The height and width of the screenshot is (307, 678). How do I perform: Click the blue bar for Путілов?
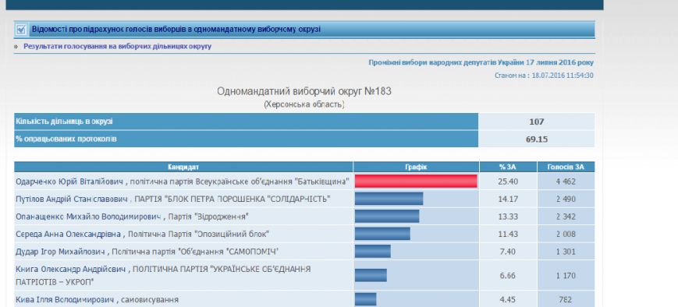click(389, 199)
